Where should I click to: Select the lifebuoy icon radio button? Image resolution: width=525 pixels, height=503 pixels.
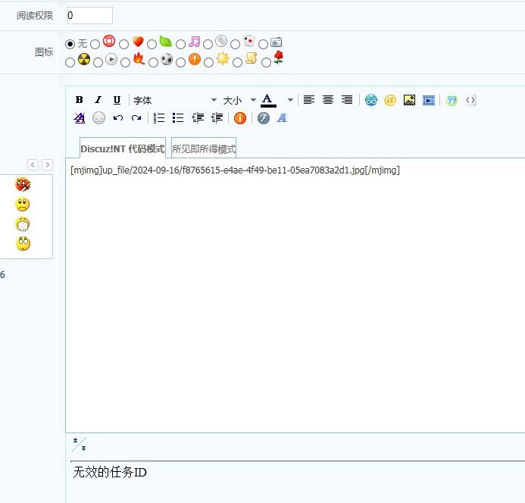[x=95, y=44]
